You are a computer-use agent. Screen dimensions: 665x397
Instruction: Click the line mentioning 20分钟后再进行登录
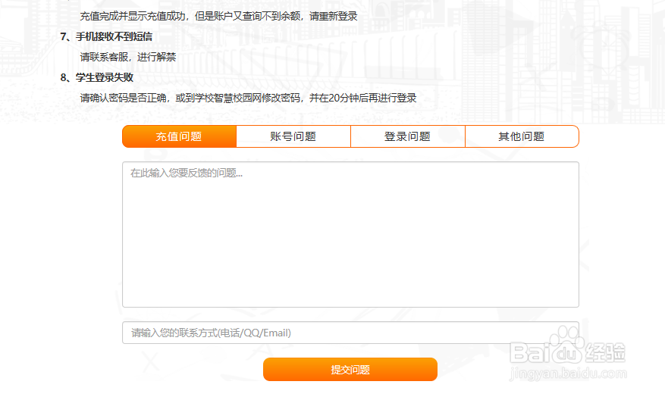point(248,98)
